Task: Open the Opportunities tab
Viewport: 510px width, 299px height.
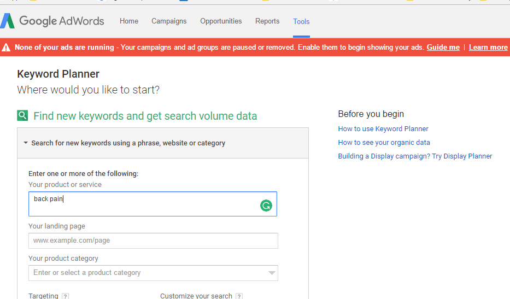Action: (221, 21)
